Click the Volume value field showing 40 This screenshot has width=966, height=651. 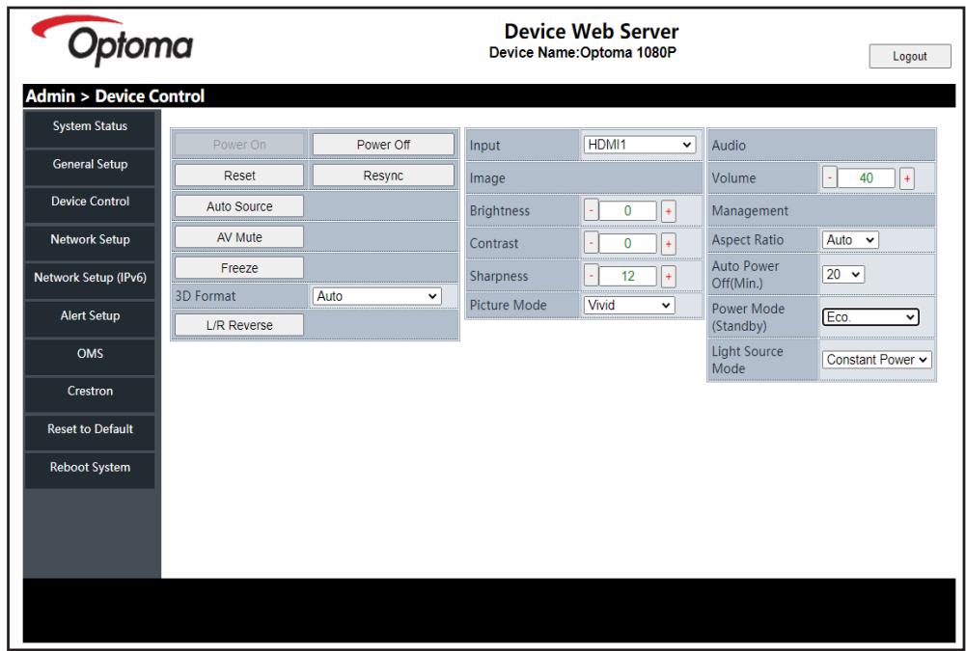pos(867,178)
